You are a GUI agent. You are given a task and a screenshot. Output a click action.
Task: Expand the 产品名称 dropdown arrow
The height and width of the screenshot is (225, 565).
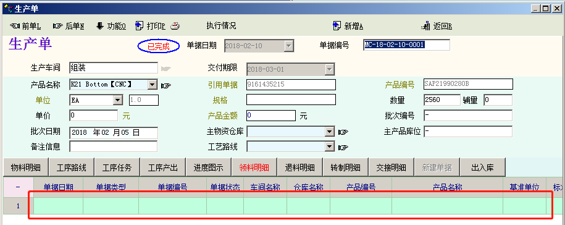pyautogui.click(x=153, y=85)
